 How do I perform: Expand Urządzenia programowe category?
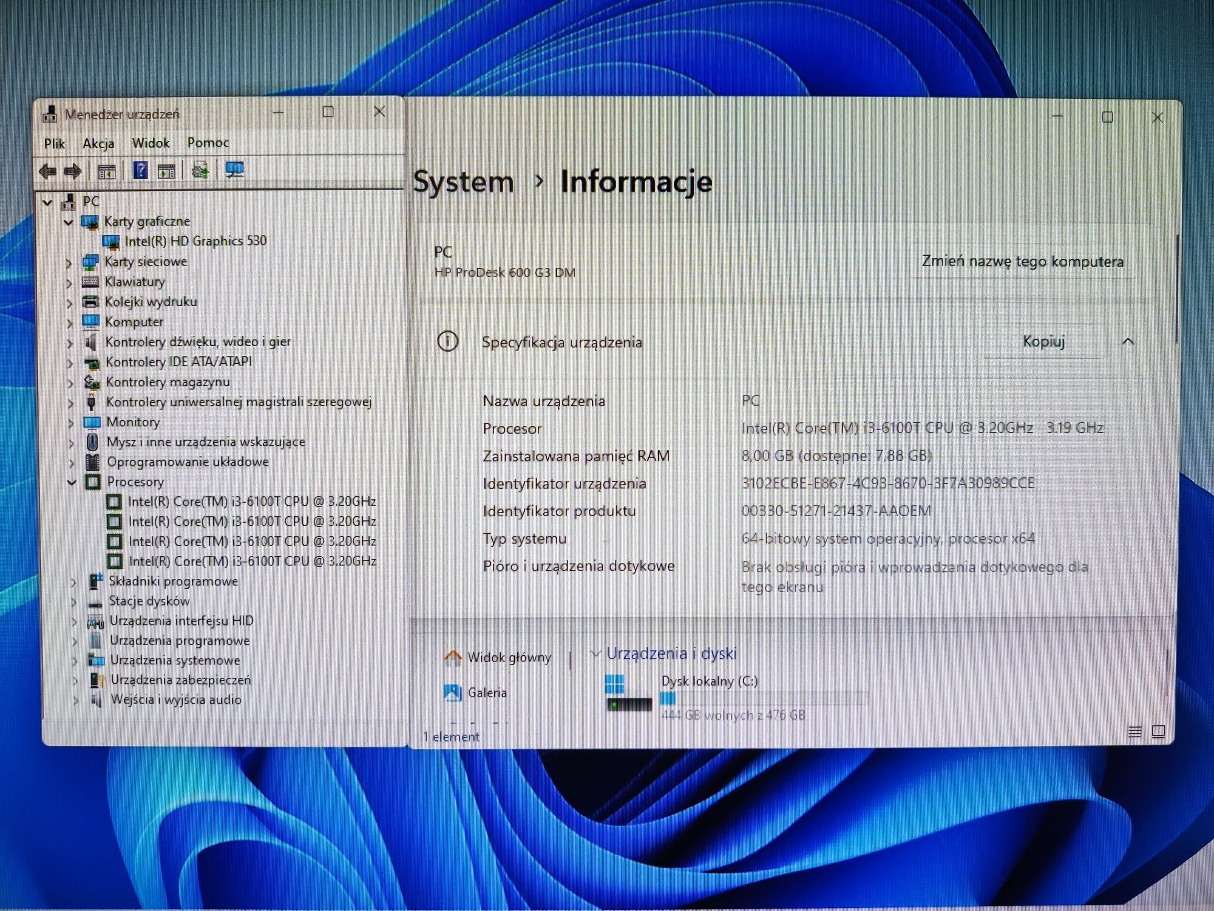[75, 641]
